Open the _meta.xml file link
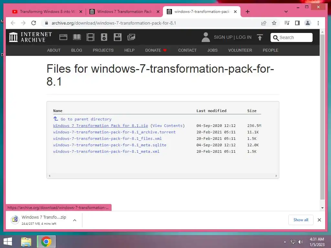 click(x=106, y=151)
